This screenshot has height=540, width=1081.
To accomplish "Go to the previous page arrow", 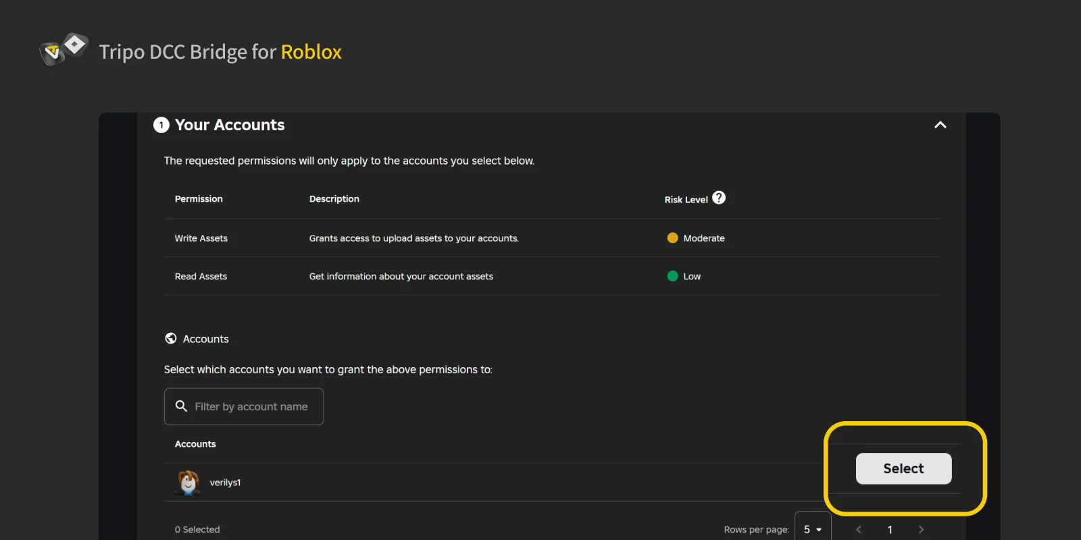I will point(859,530).
